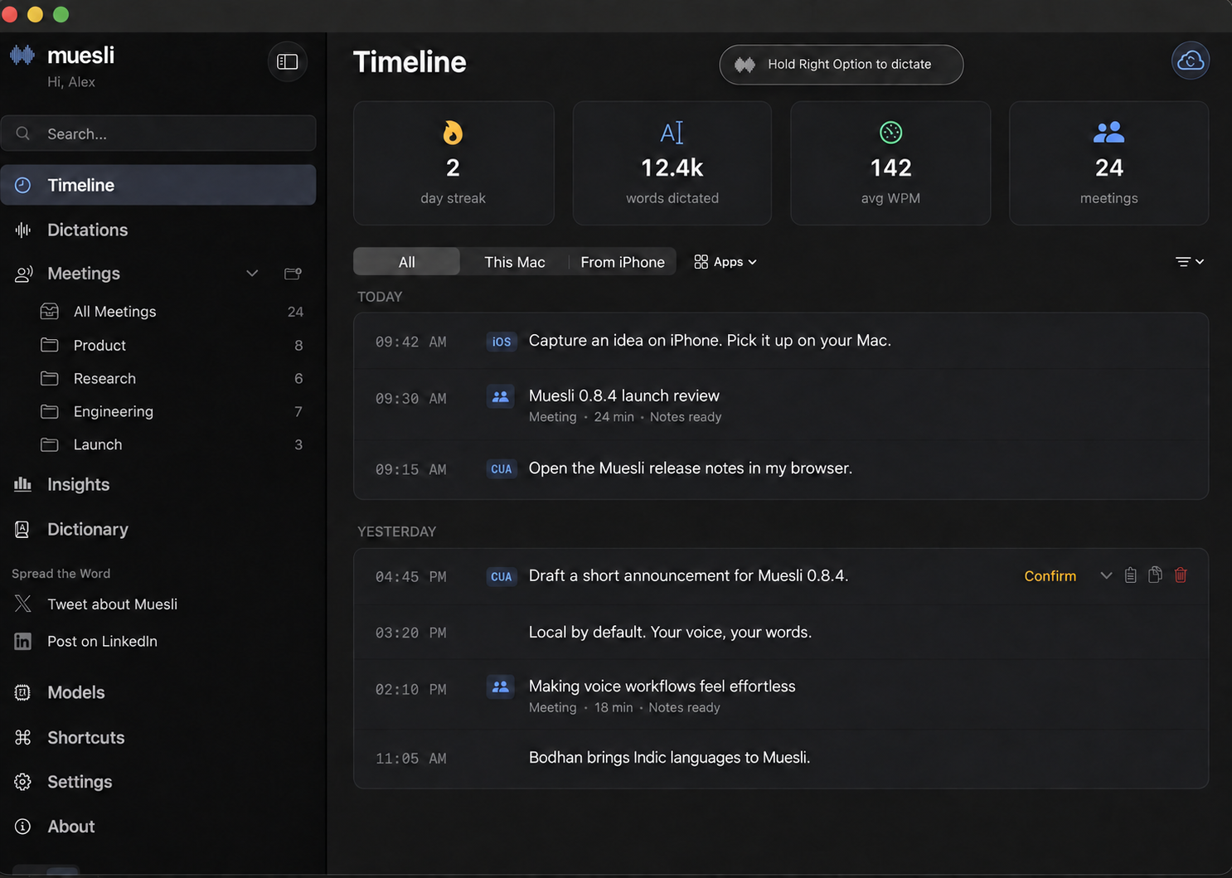Click the meeting icon for Making voice workflows

tap(501, 687)
